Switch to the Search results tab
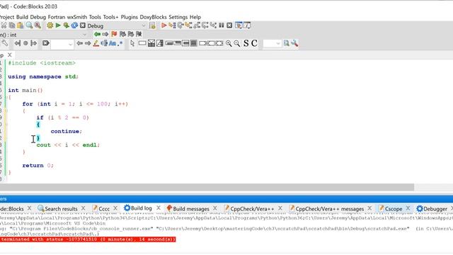This screenshot has height=255, width=453. (x=61, y=208)
